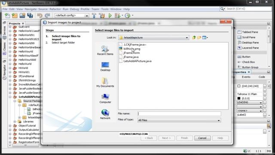
Task: Expand the Libraries node
Action: click(15, 121)
